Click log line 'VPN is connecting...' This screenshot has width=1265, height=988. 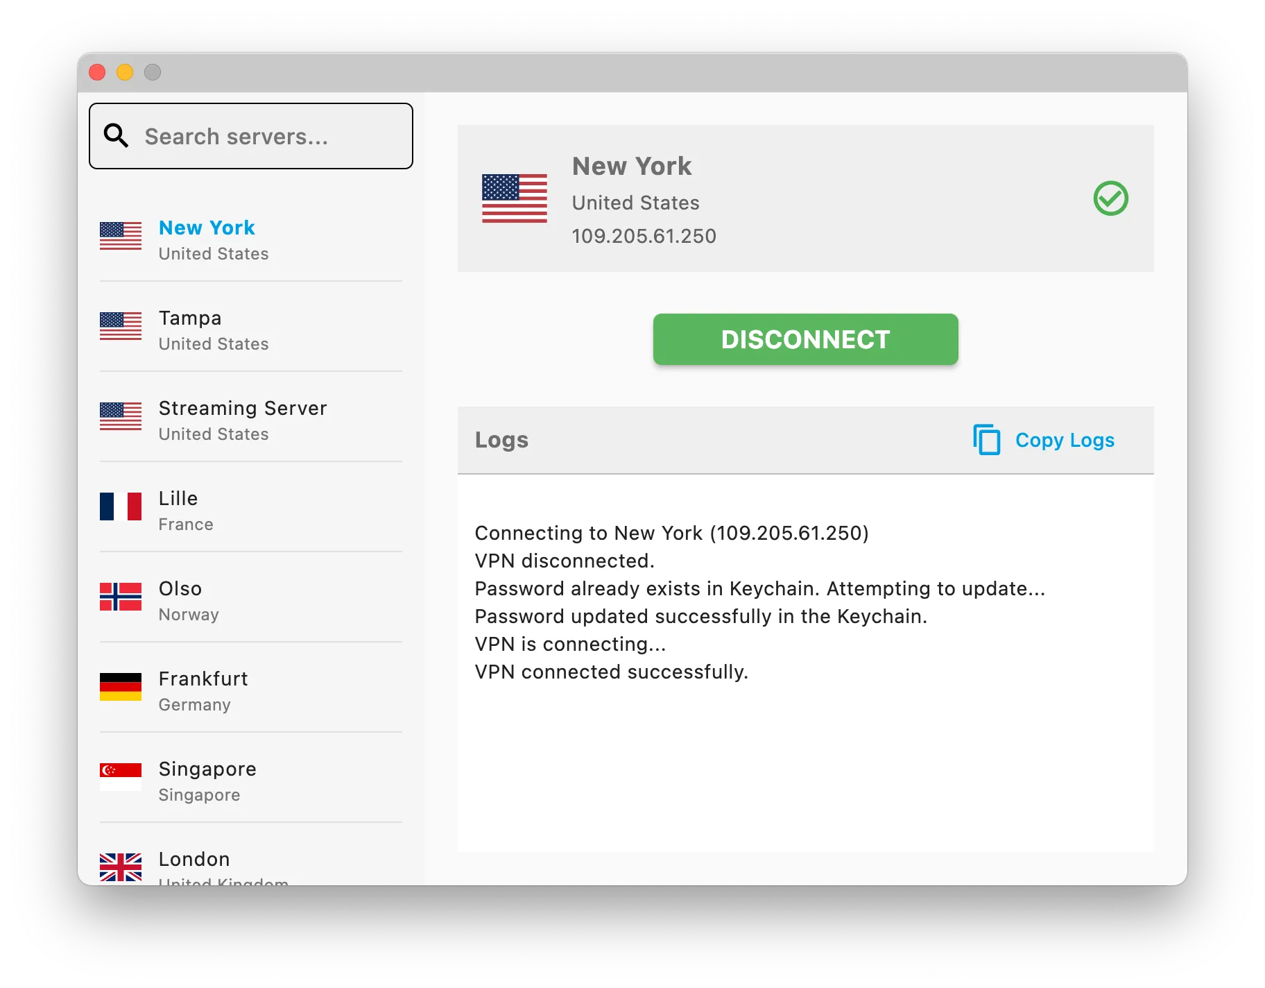pyautogui.click(x=570, y=644)
